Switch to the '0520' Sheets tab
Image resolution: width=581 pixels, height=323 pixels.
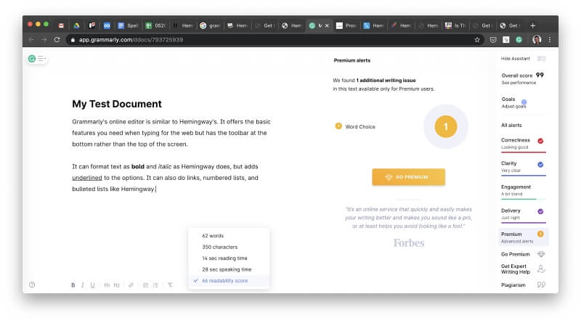(x=155, y=25)
